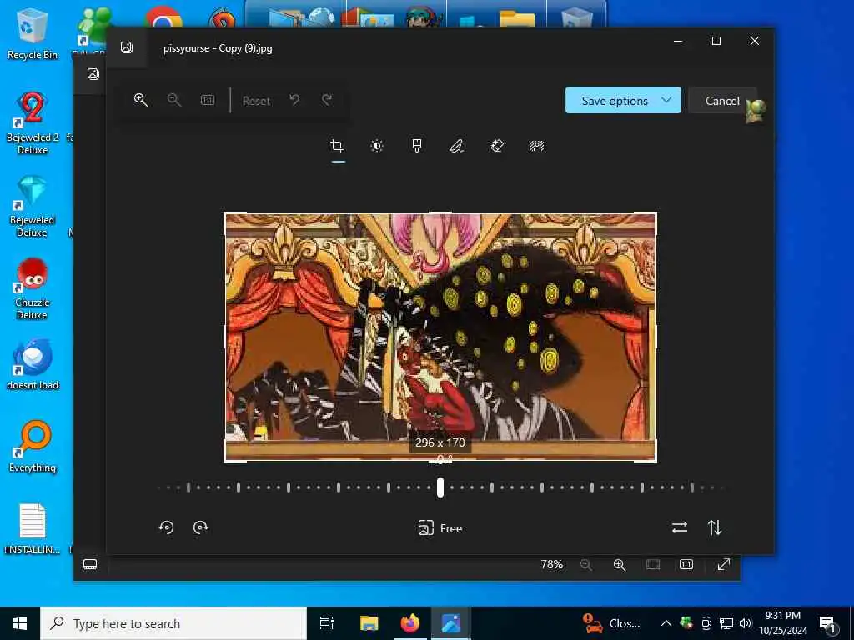
Task: Open Task View on the taskbar
Action: pos(327,623)
